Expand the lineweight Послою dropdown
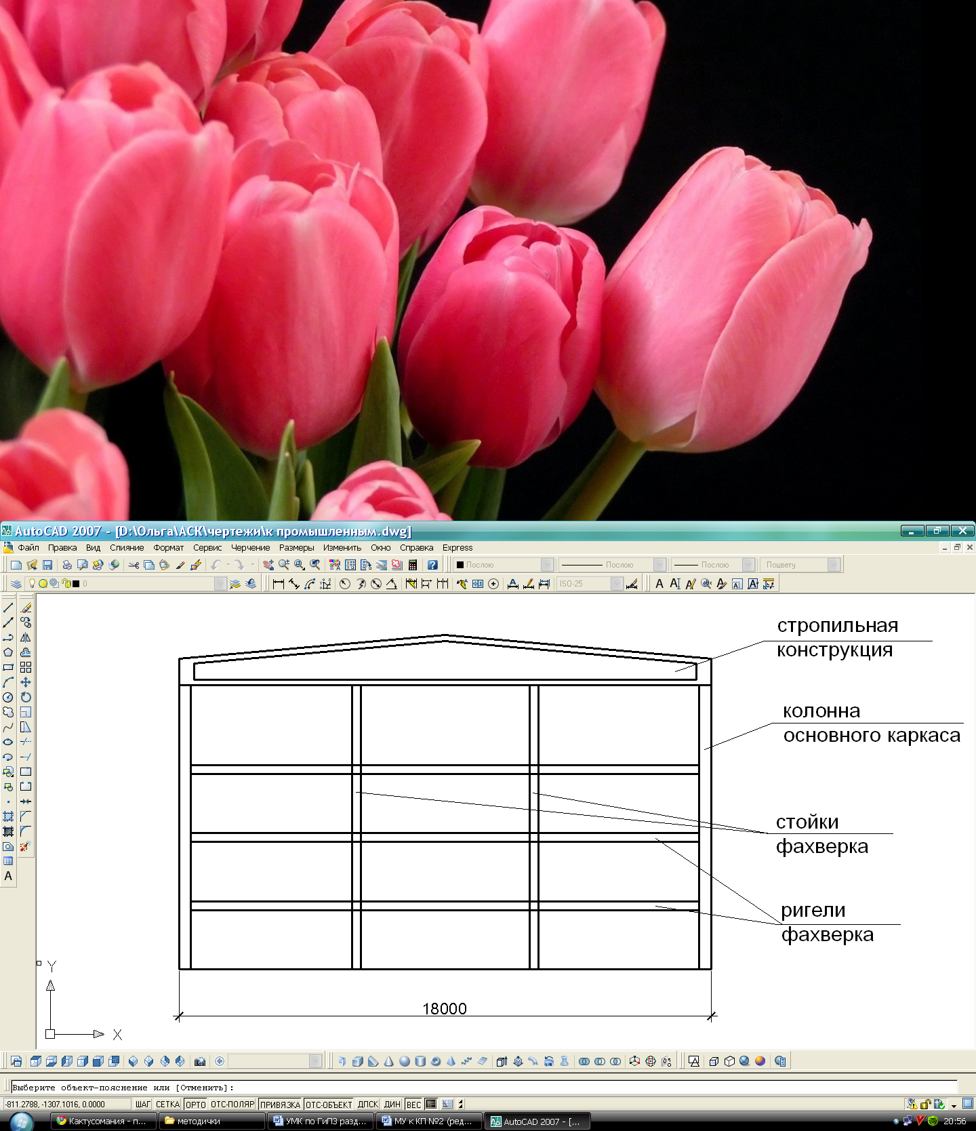This screenshot has width=976, height=1131. pyautogui.click(x=748, y=565)
